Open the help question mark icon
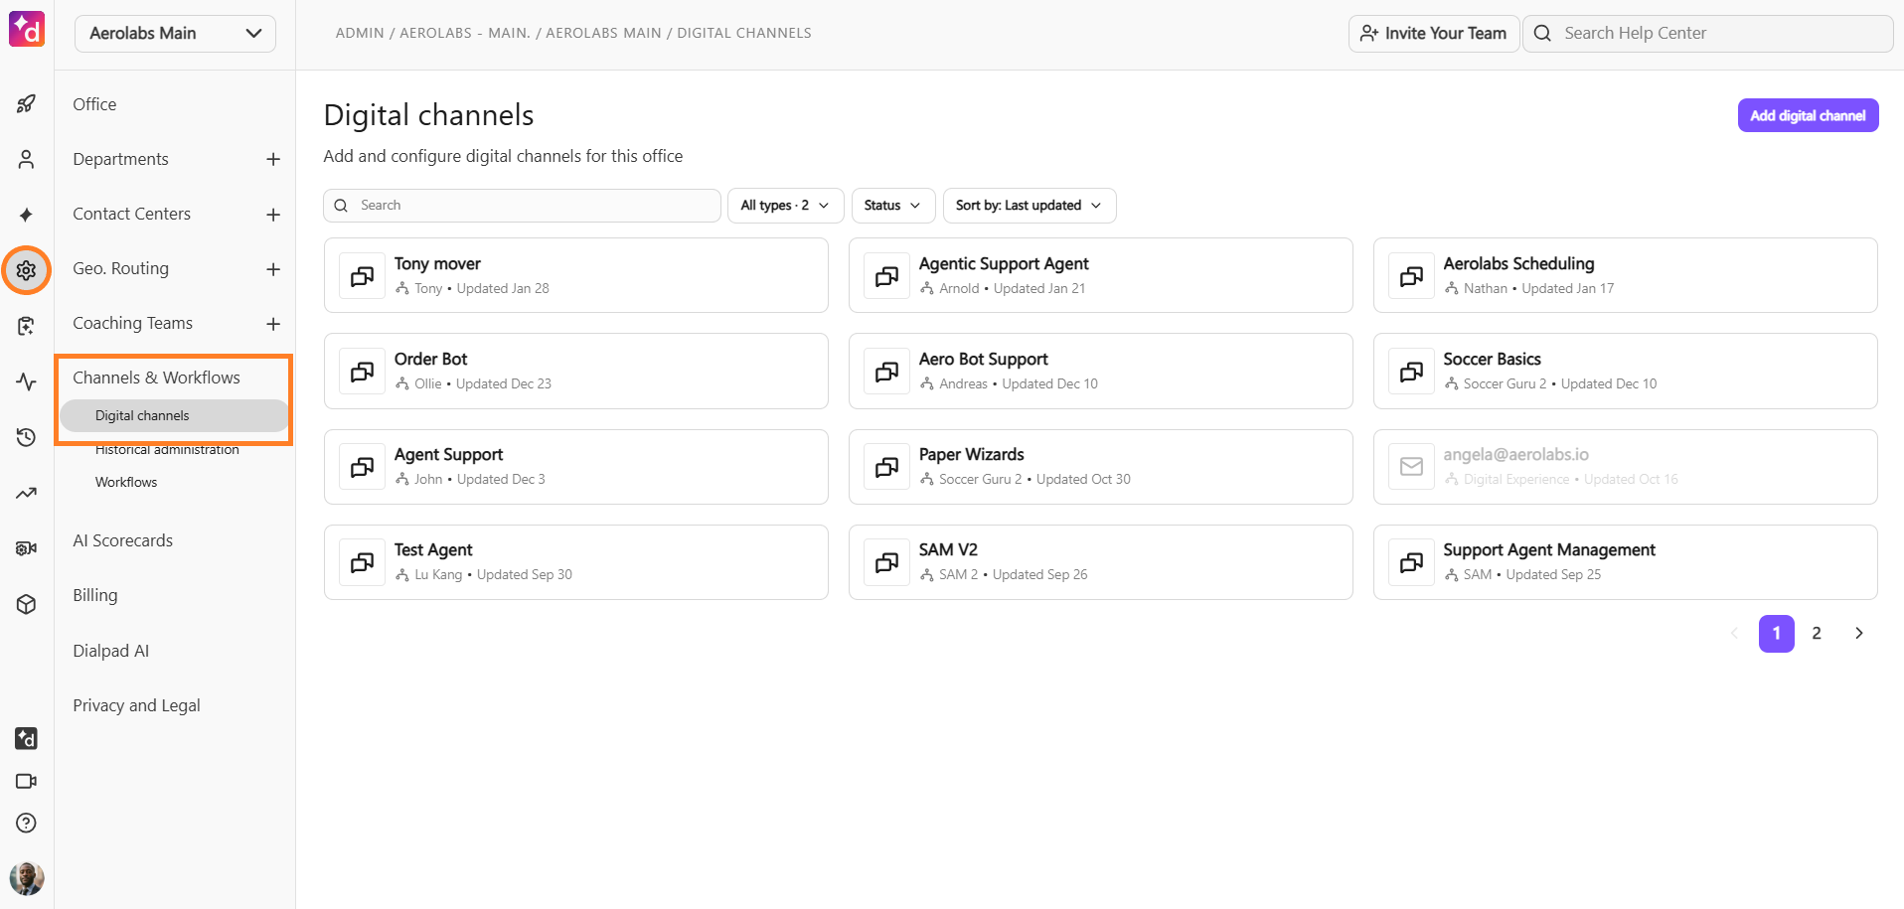Viewport: 1904px width, 909px height. pyautogui.click(x=27, y=823)
